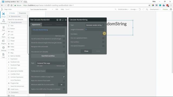
Task: Expand the Elements tree section
Action: click(17, 16)
